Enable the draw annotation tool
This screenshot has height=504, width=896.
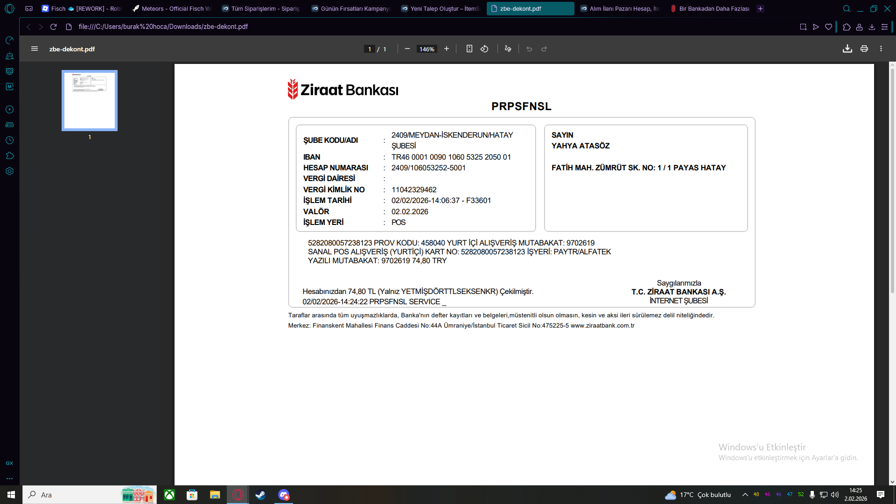pyautogui.click(x=508, y=49)
